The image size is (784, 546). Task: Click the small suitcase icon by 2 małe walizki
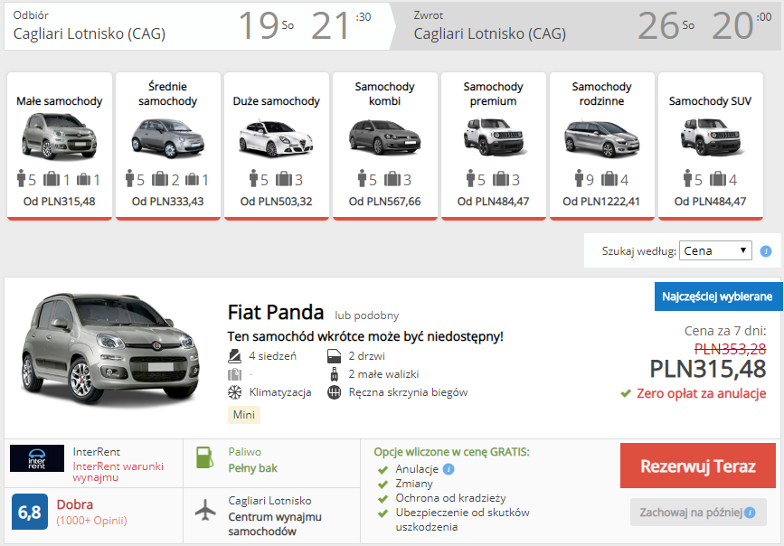click(335, 374)
